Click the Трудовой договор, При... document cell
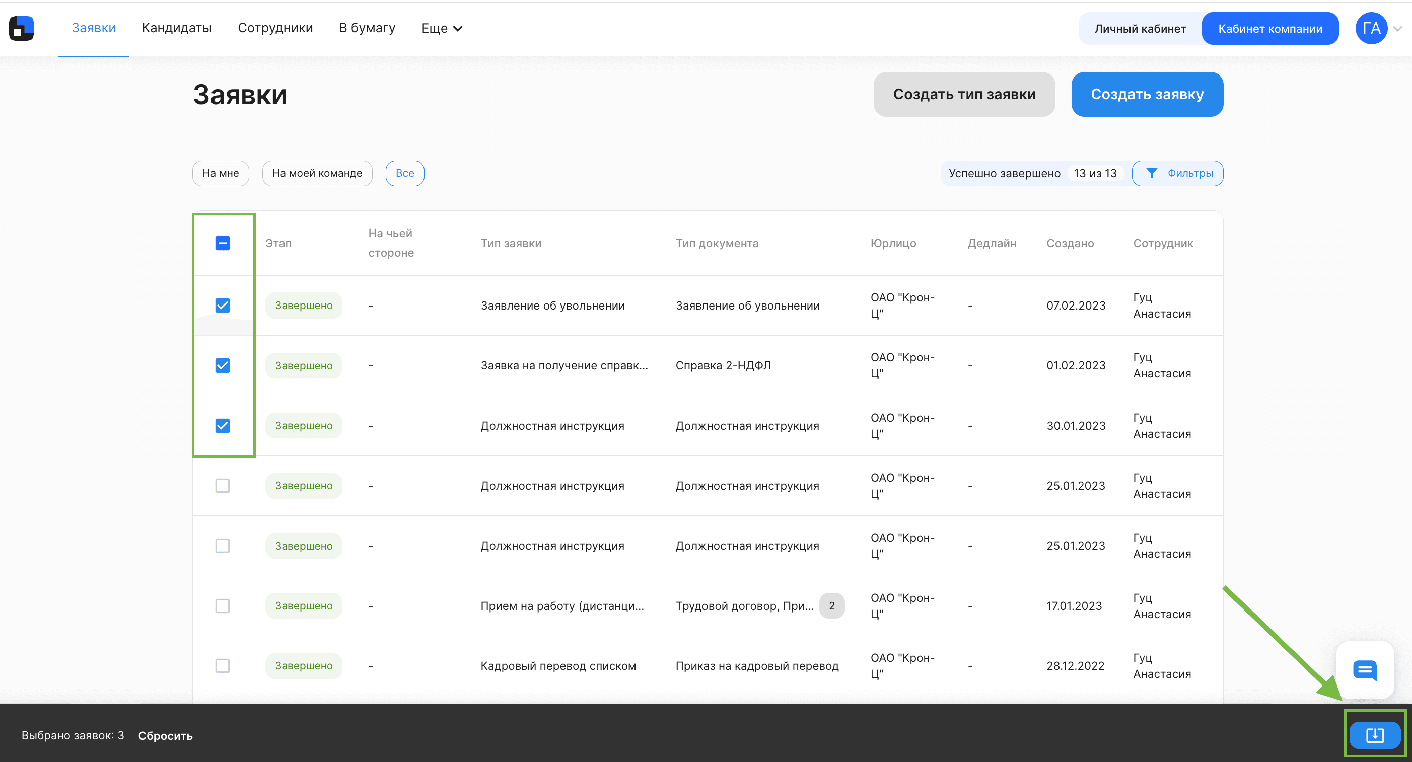 click(744, 606)
